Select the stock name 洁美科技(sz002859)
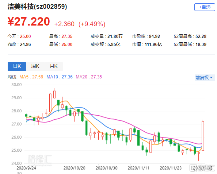 point(37,7)
